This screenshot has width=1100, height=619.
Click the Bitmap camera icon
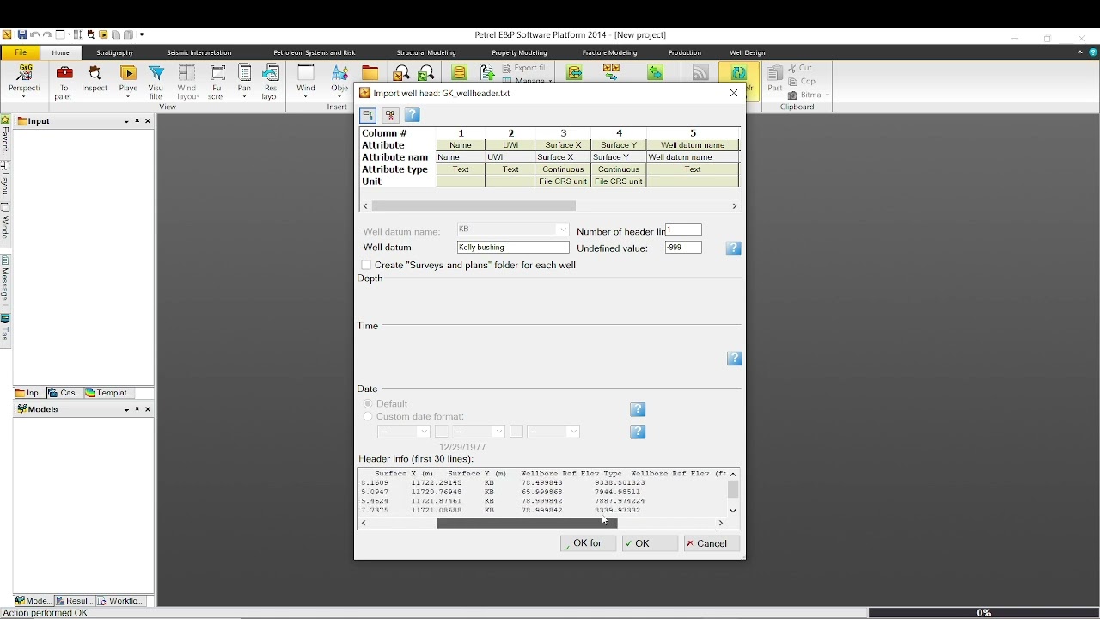[793, 95]
